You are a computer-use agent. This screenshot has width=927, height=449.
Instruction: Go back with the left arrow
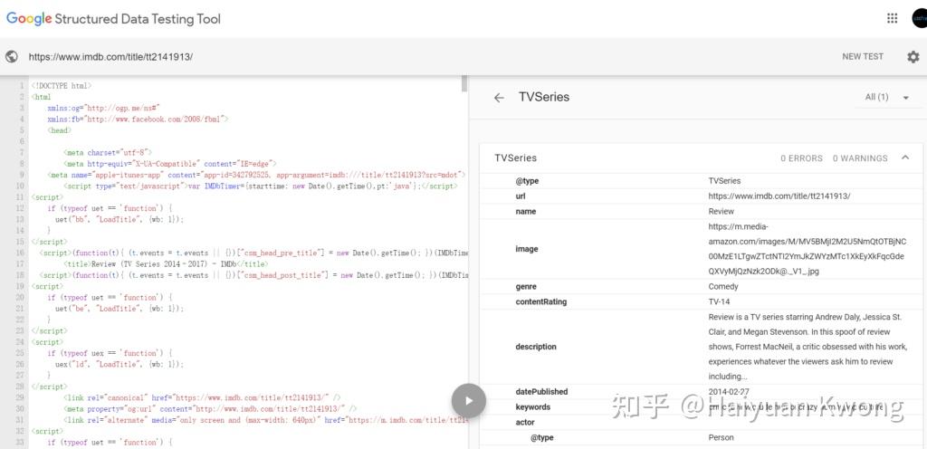[x=499, y=98]
